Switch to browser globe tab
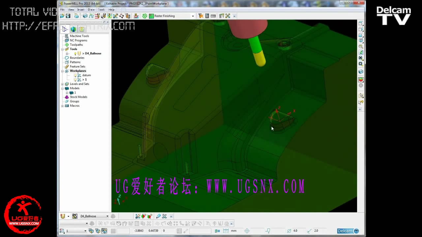Image resolution: width=422 pixels, height=237 pixels. [x=73, y=29]
